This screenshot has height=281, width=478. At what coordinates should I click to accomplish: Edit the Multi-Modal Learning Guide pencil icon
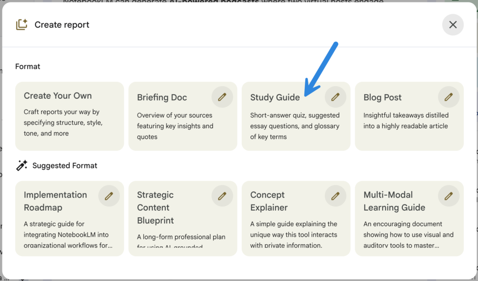[x=449, y=196]
